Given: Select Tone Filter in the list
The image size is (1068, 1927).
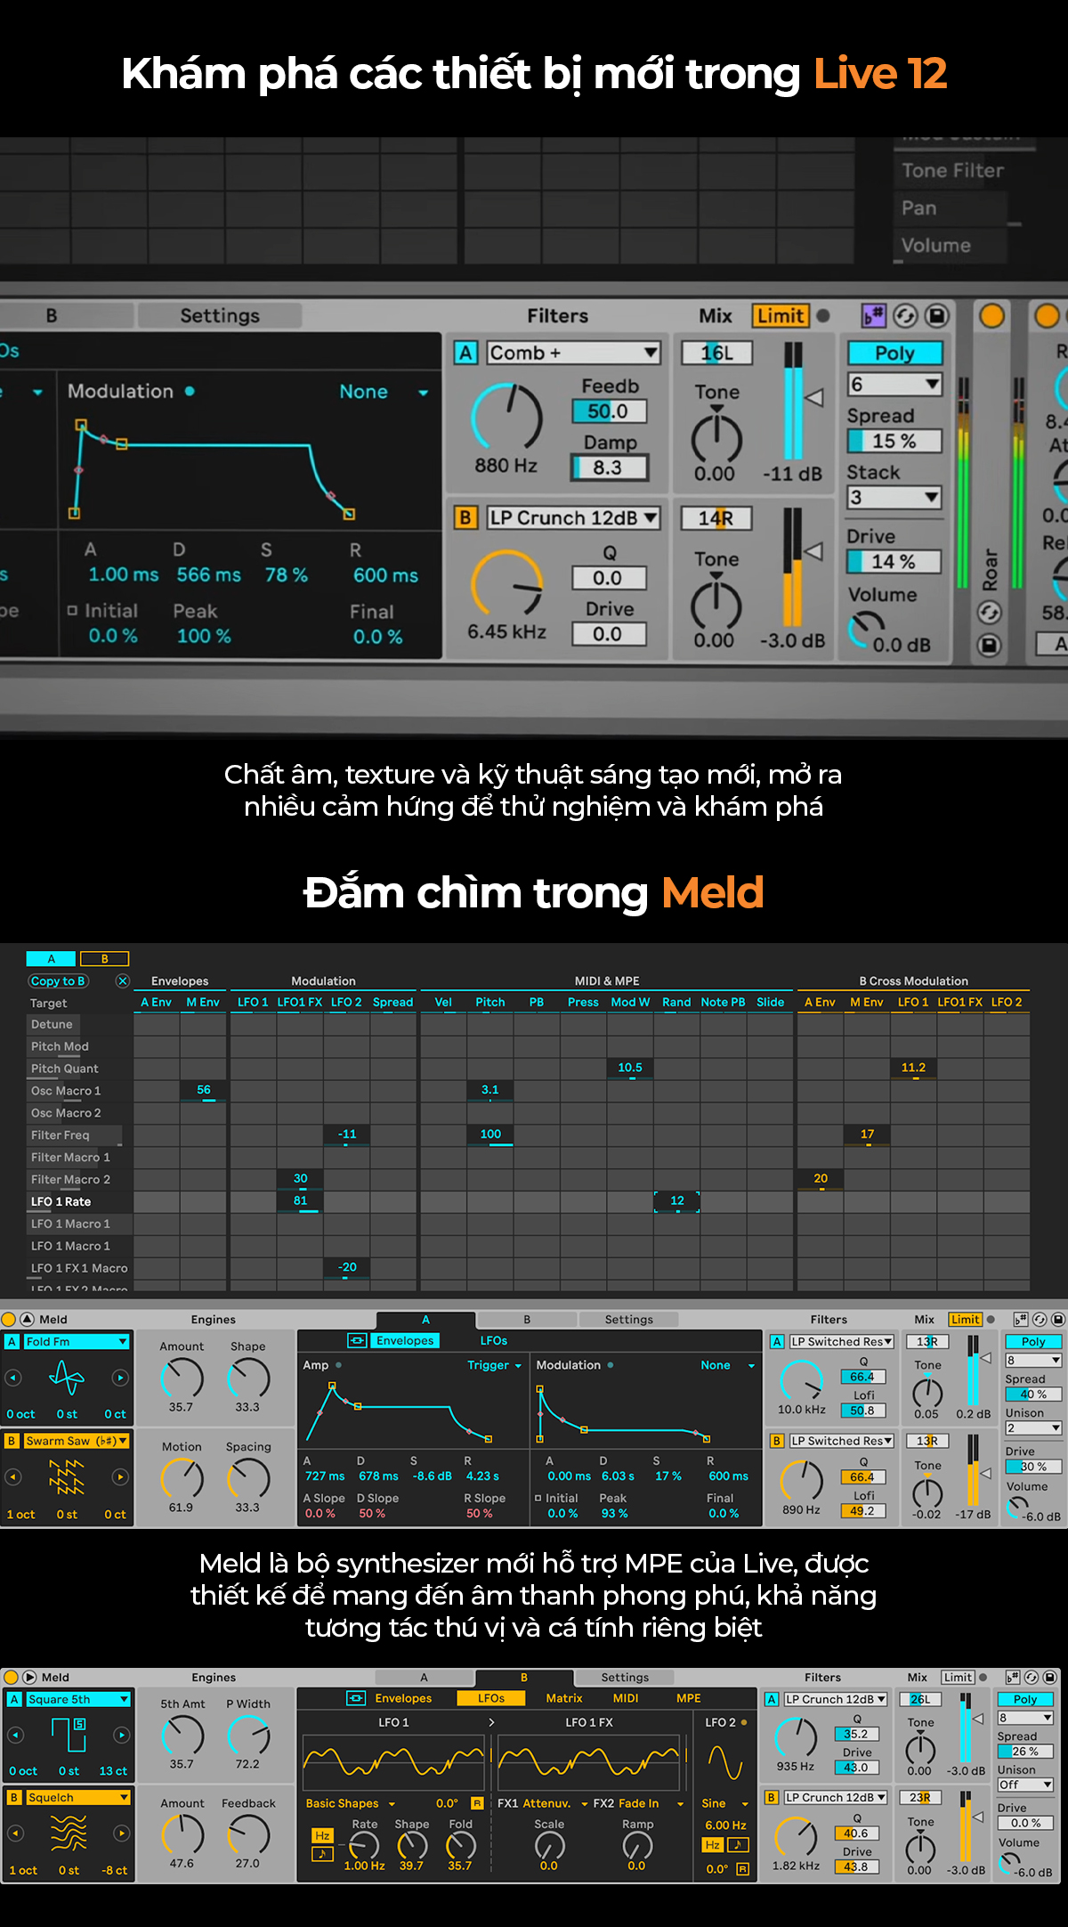Looking at the screenshot, I should pos(952,170).
